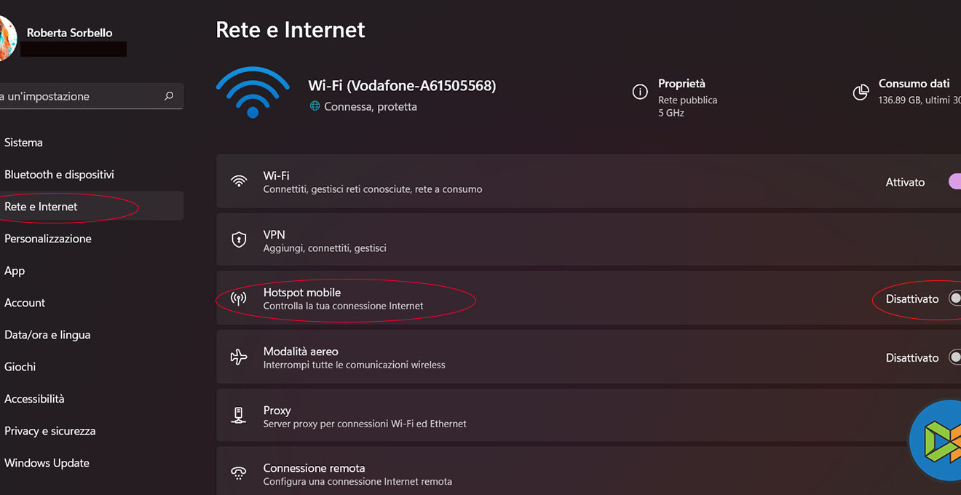The height and width of the screenshot is (495, 961).
Task: Open the Connessione remota settings row
Action: coord(510,474)
